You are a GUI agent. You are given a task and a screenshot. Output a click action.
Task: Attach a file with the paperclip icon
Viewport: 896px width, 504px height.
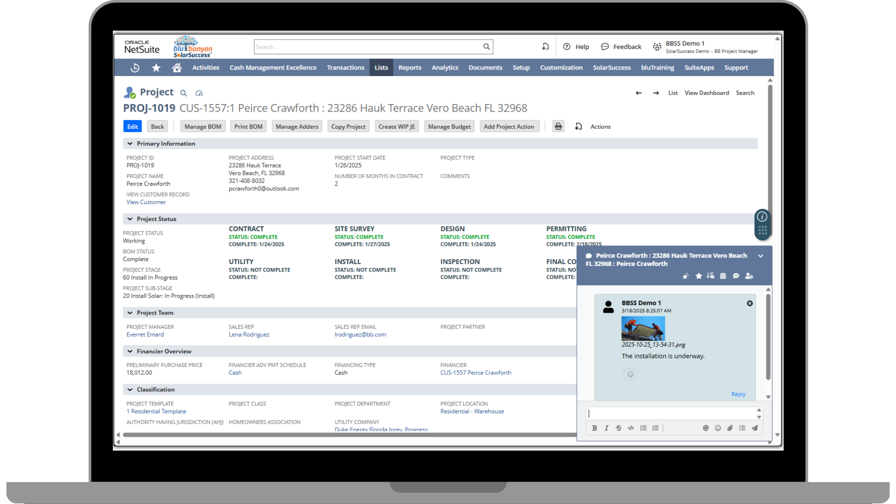(730, 428)
